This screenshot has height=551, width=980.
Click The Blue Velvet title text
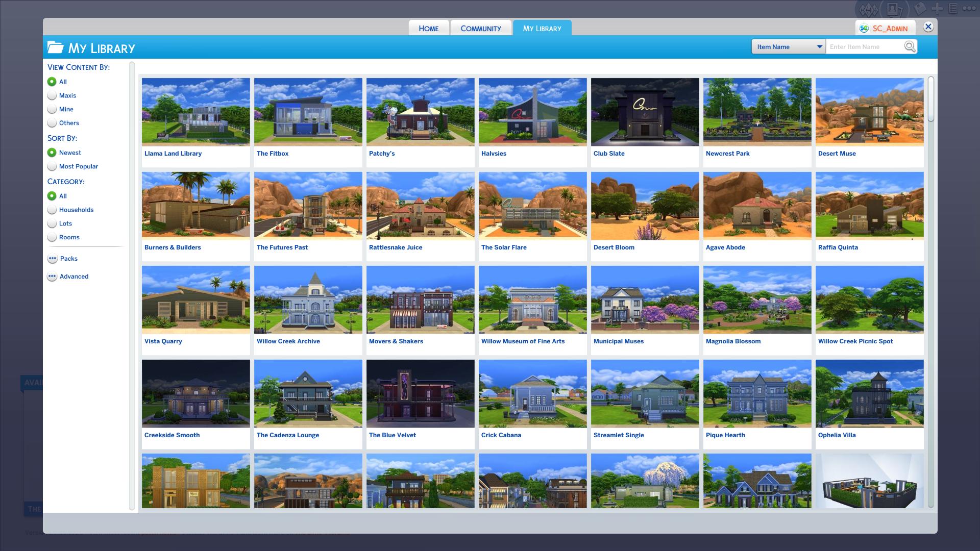393,435
